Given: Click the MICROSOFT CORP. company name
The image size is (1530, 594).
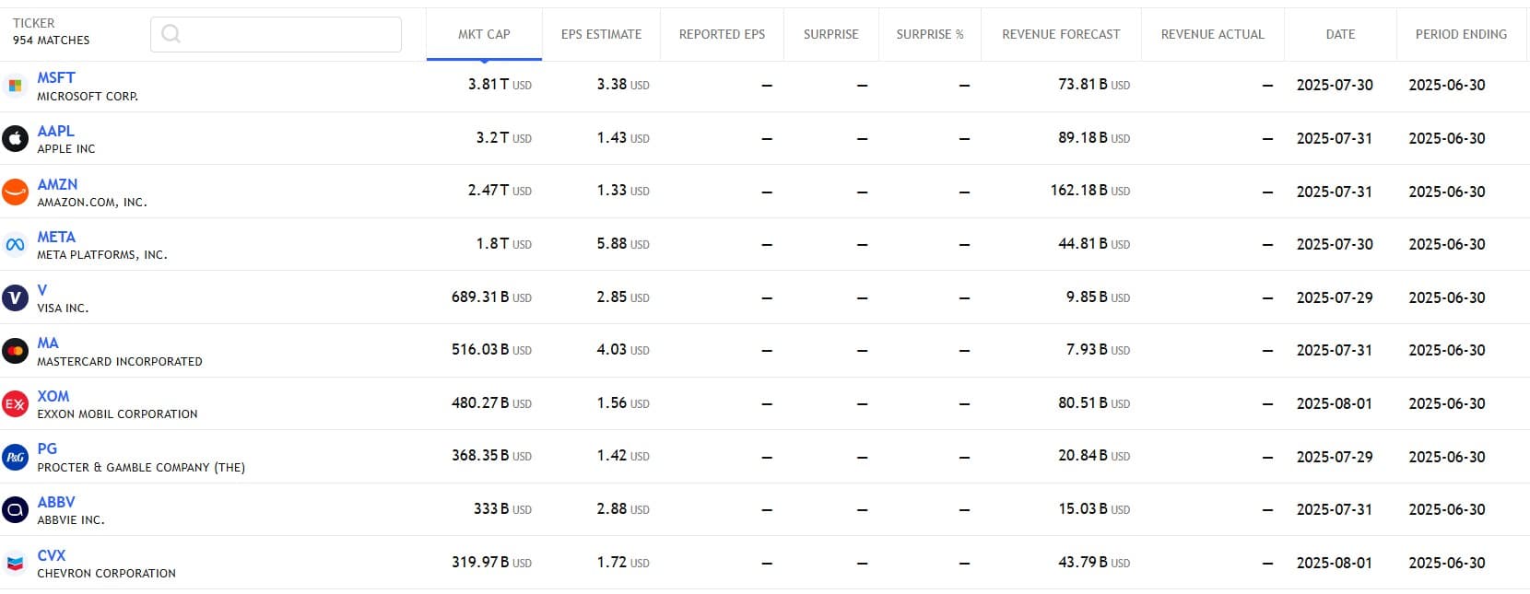Looking at the screenshot, I should click(88, 97).
